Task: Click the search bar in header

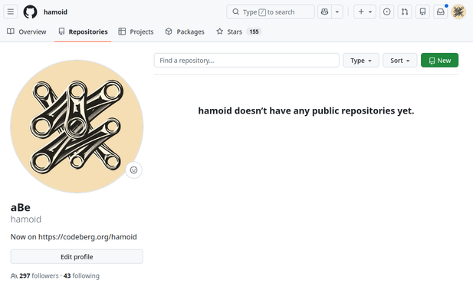Action: [271, 12]
